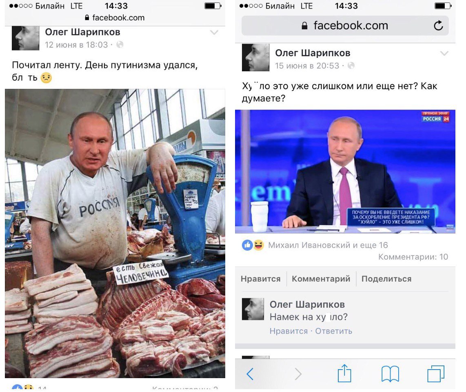Viewport: 466px width, 392px height.
Task: Expand options chevron on the 15 июня post
Action: [x=444, y=53]
